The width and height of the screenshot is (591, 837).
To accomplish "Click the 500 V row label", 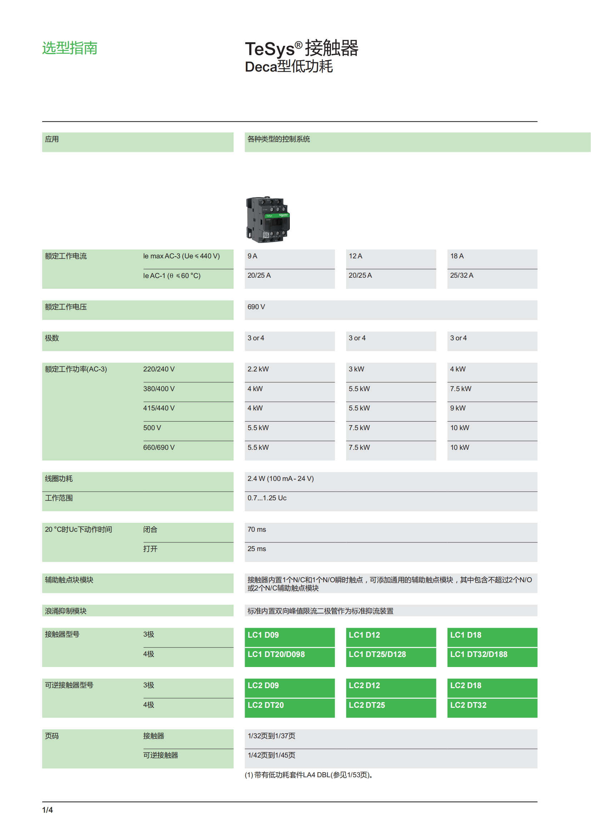I will (x=152, y=428).
